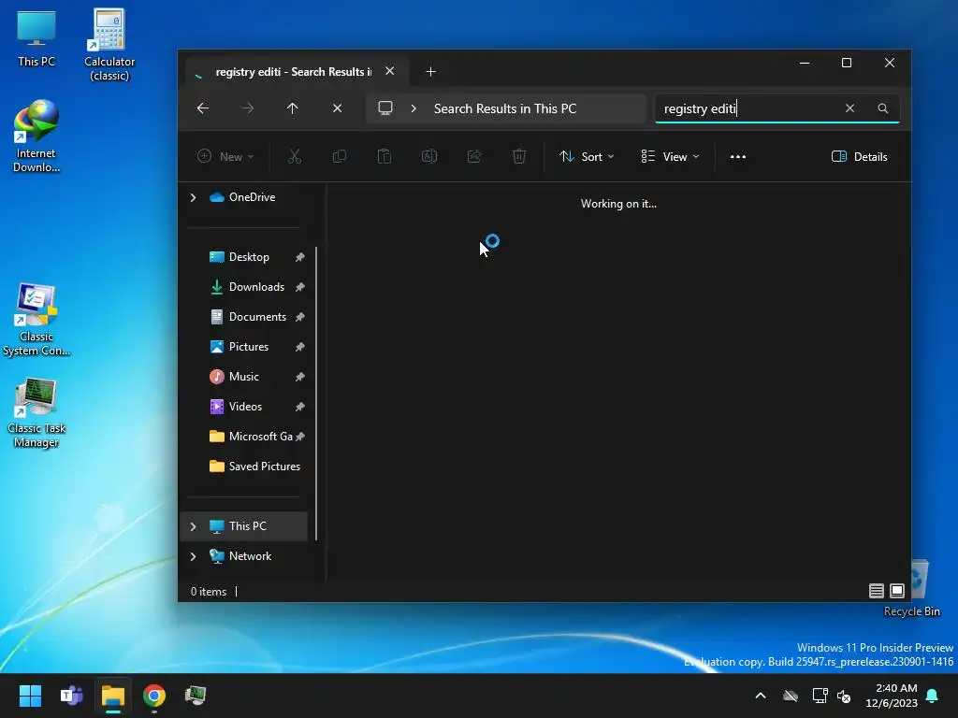Add a new File Explorer tab

pyautogui.click(x=430, y=72)
